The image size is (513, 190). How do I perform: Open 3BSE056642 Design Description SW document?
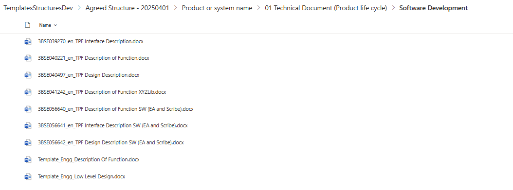coord(111,143)
